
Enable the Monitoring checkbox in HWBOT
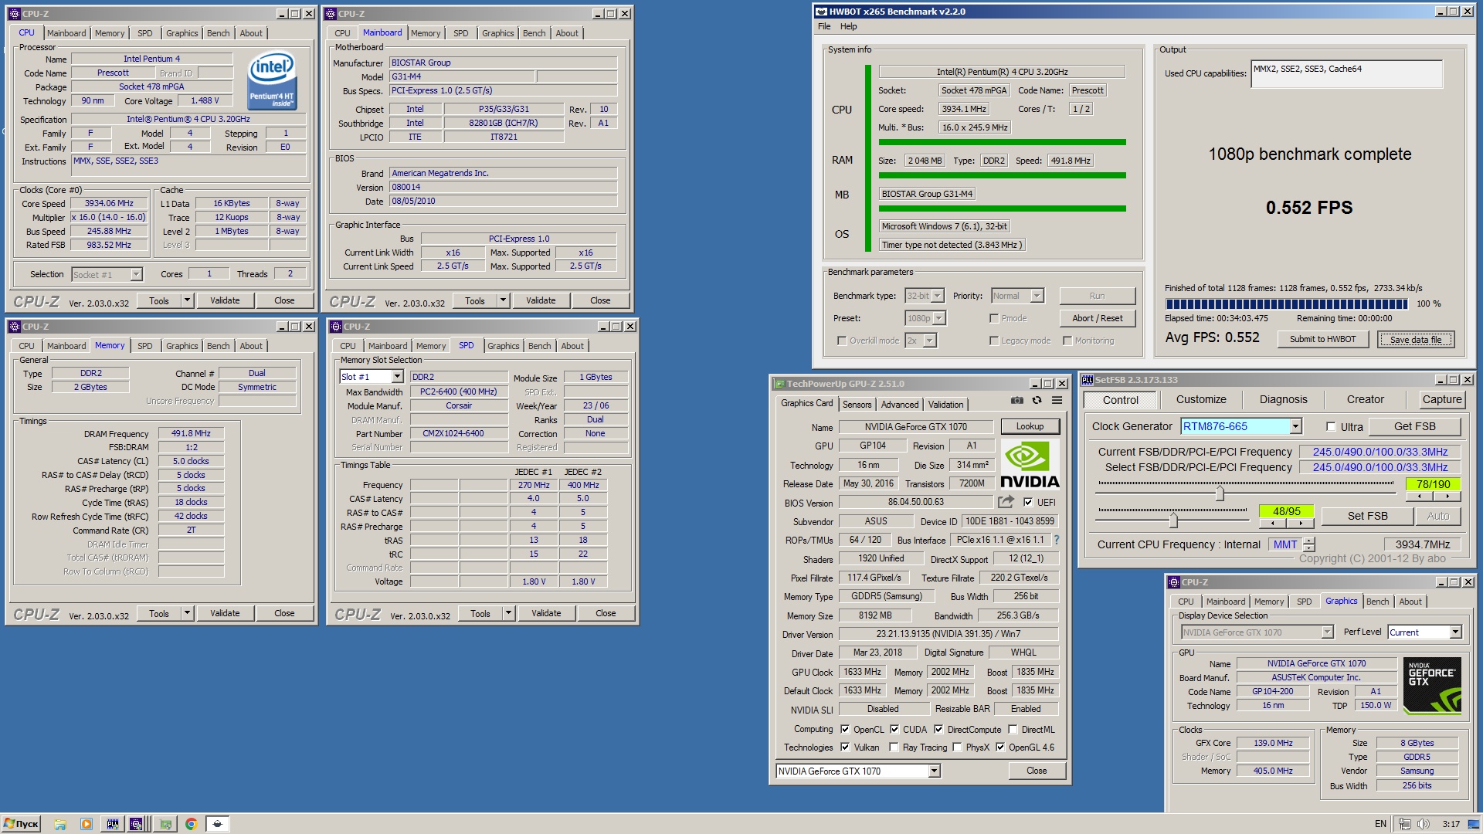point(1067,341)
